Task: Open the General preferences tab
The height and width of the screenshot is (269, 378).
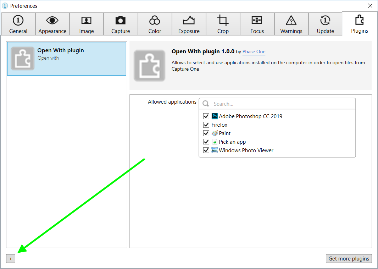Action: (18, 24)
